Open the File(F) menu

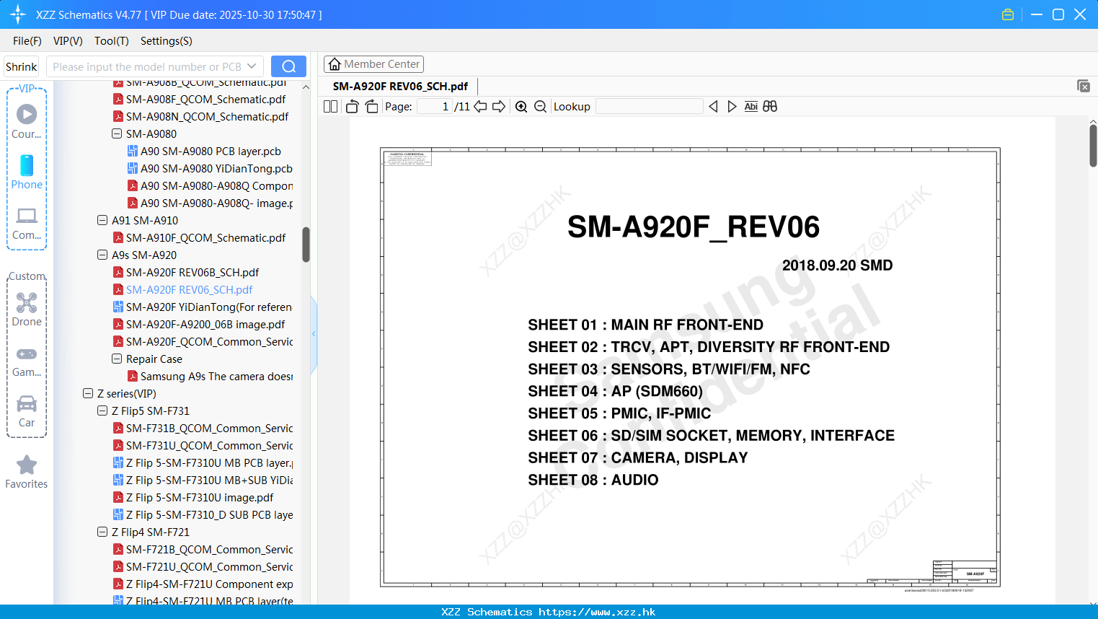pyautogui.click(x=27, y=41)
